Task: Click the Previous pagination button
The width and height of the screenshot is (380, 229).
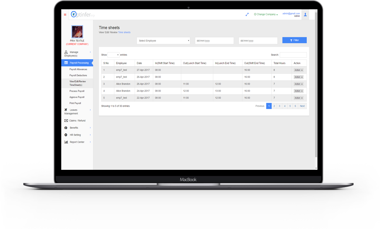Action: [x=260, y=106]
